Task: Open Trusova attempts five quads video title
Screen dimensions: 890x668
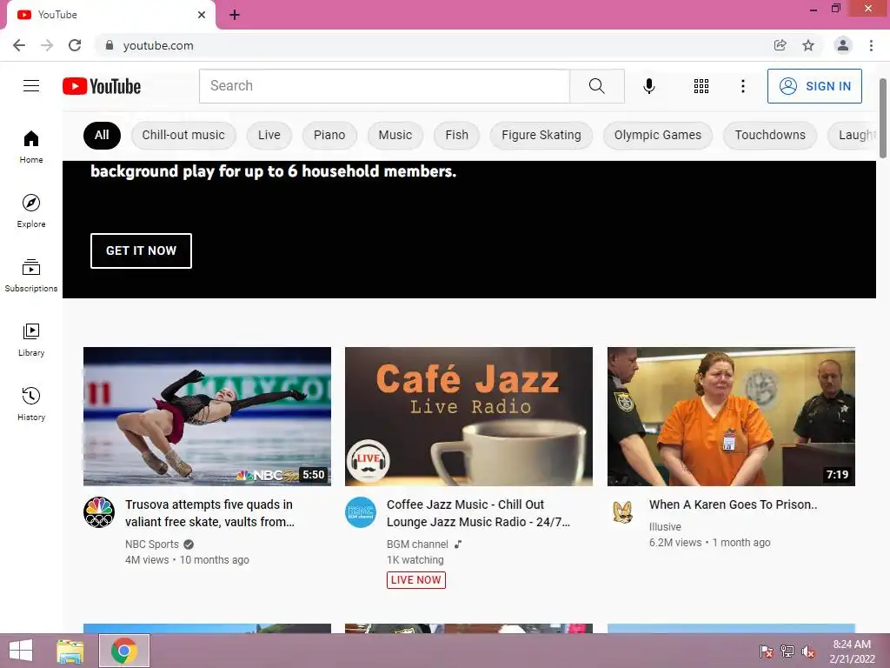Action: coord(210,513)
